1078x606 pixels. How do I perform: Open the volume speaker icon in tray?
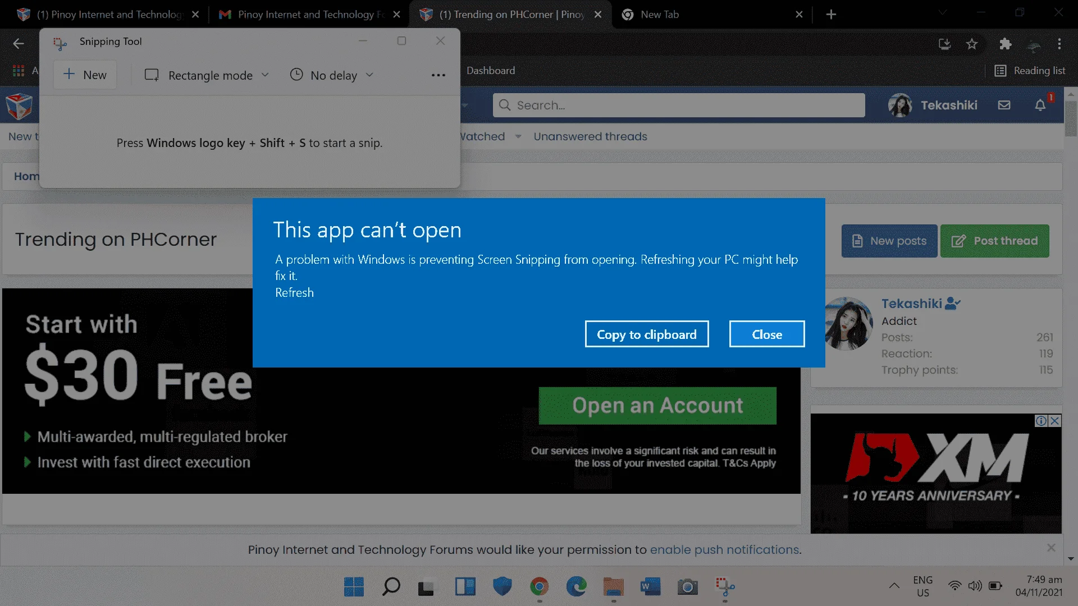click(x=975, y=586)
